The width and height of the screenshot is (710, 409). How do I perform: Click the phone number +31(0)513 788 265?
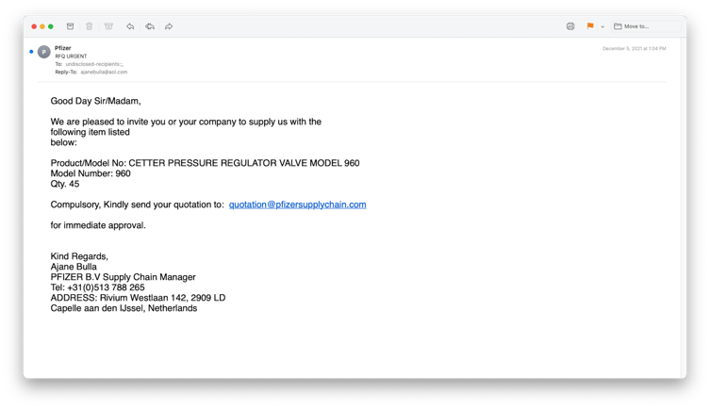tap(106, 287)
